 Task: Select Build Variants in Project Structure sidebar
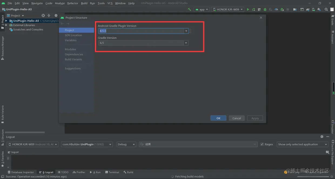pos(73,59)
